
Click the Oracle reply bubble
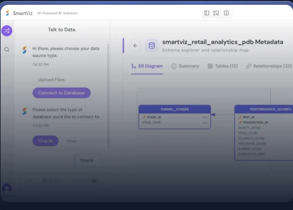click(x=88, y=160)
